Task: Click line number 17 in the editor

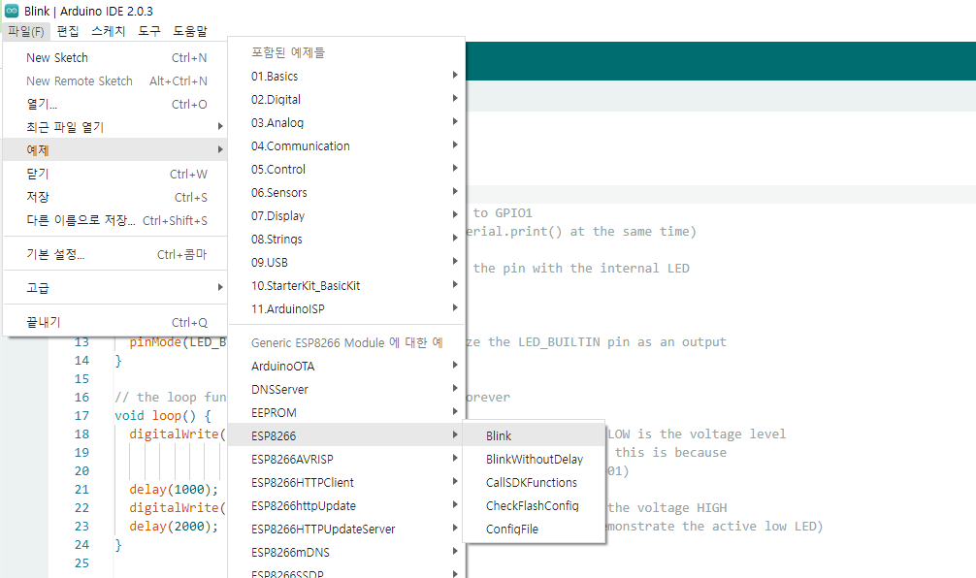Action: coord(81,416)
